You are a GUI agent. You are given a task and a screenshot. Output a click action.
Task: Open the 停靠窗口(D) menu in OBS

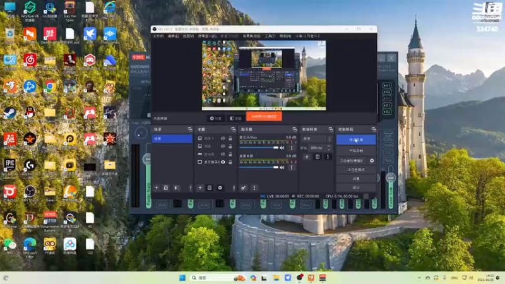click(x=207, y=36)
